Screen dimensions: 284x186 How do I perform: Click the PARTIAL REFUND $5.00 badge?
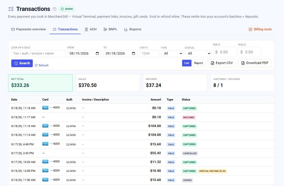[212, 171]
